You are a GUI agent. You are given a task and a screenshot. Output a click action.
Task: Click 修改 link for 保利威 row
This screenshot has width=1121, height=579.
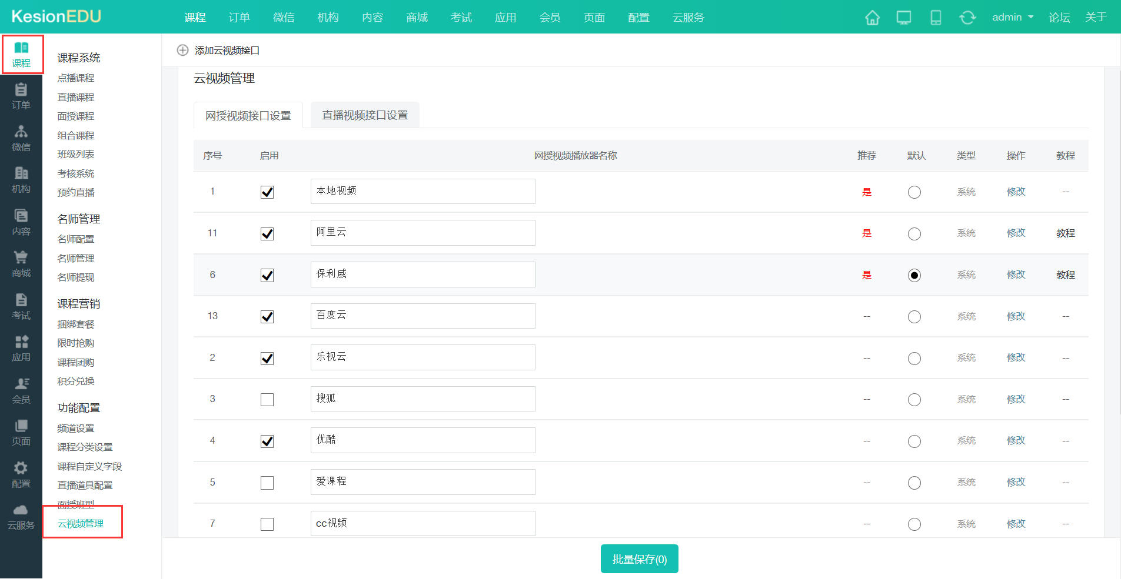click(x=1016, y=275)
